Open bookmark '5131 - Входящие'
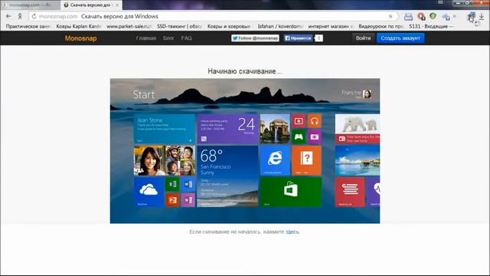490x276 pixels. (431, 26)
